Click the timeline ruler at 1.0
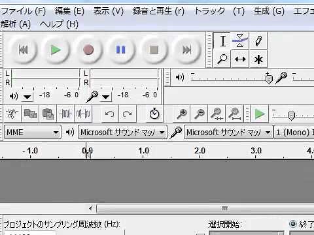The width and height of the screenshot is (314, 235). click(x=143, y=151)
